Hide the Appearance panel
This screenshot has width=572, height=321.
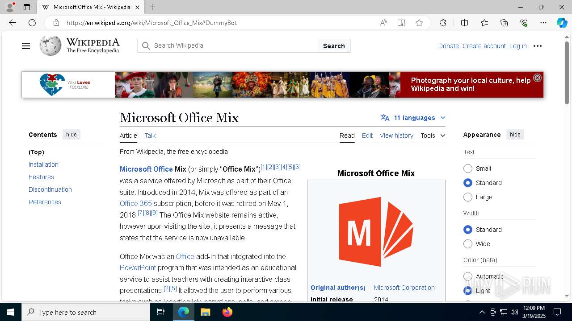coord(515,135)
